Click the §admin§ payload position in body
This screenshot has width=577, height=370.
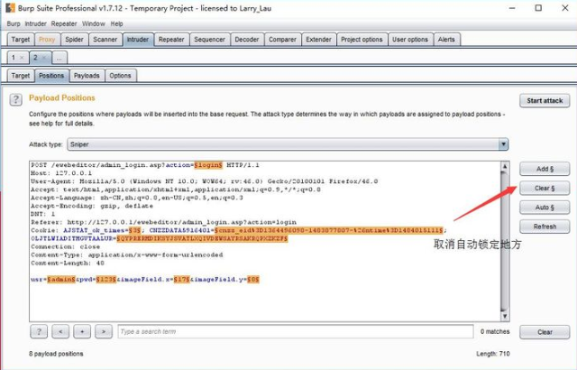(x=61, y=280)
